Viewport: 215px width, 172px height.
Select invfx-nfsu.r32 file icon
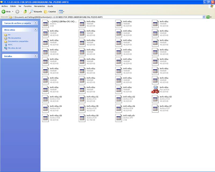pyautogui.click(x=119, y=99)
